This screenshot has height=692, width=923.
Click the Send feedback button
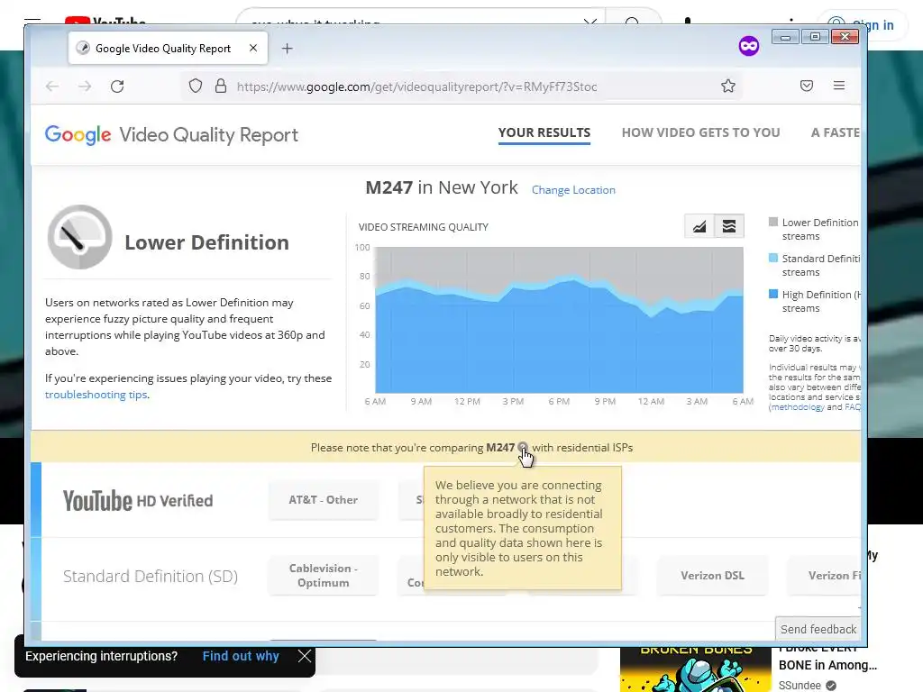tap(818, 629)
